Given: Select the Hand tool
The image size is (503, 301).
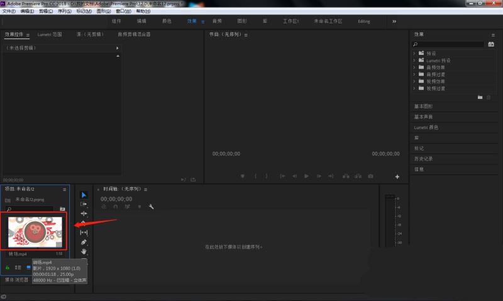Looking at the screenshot, I should coord(84,251).
